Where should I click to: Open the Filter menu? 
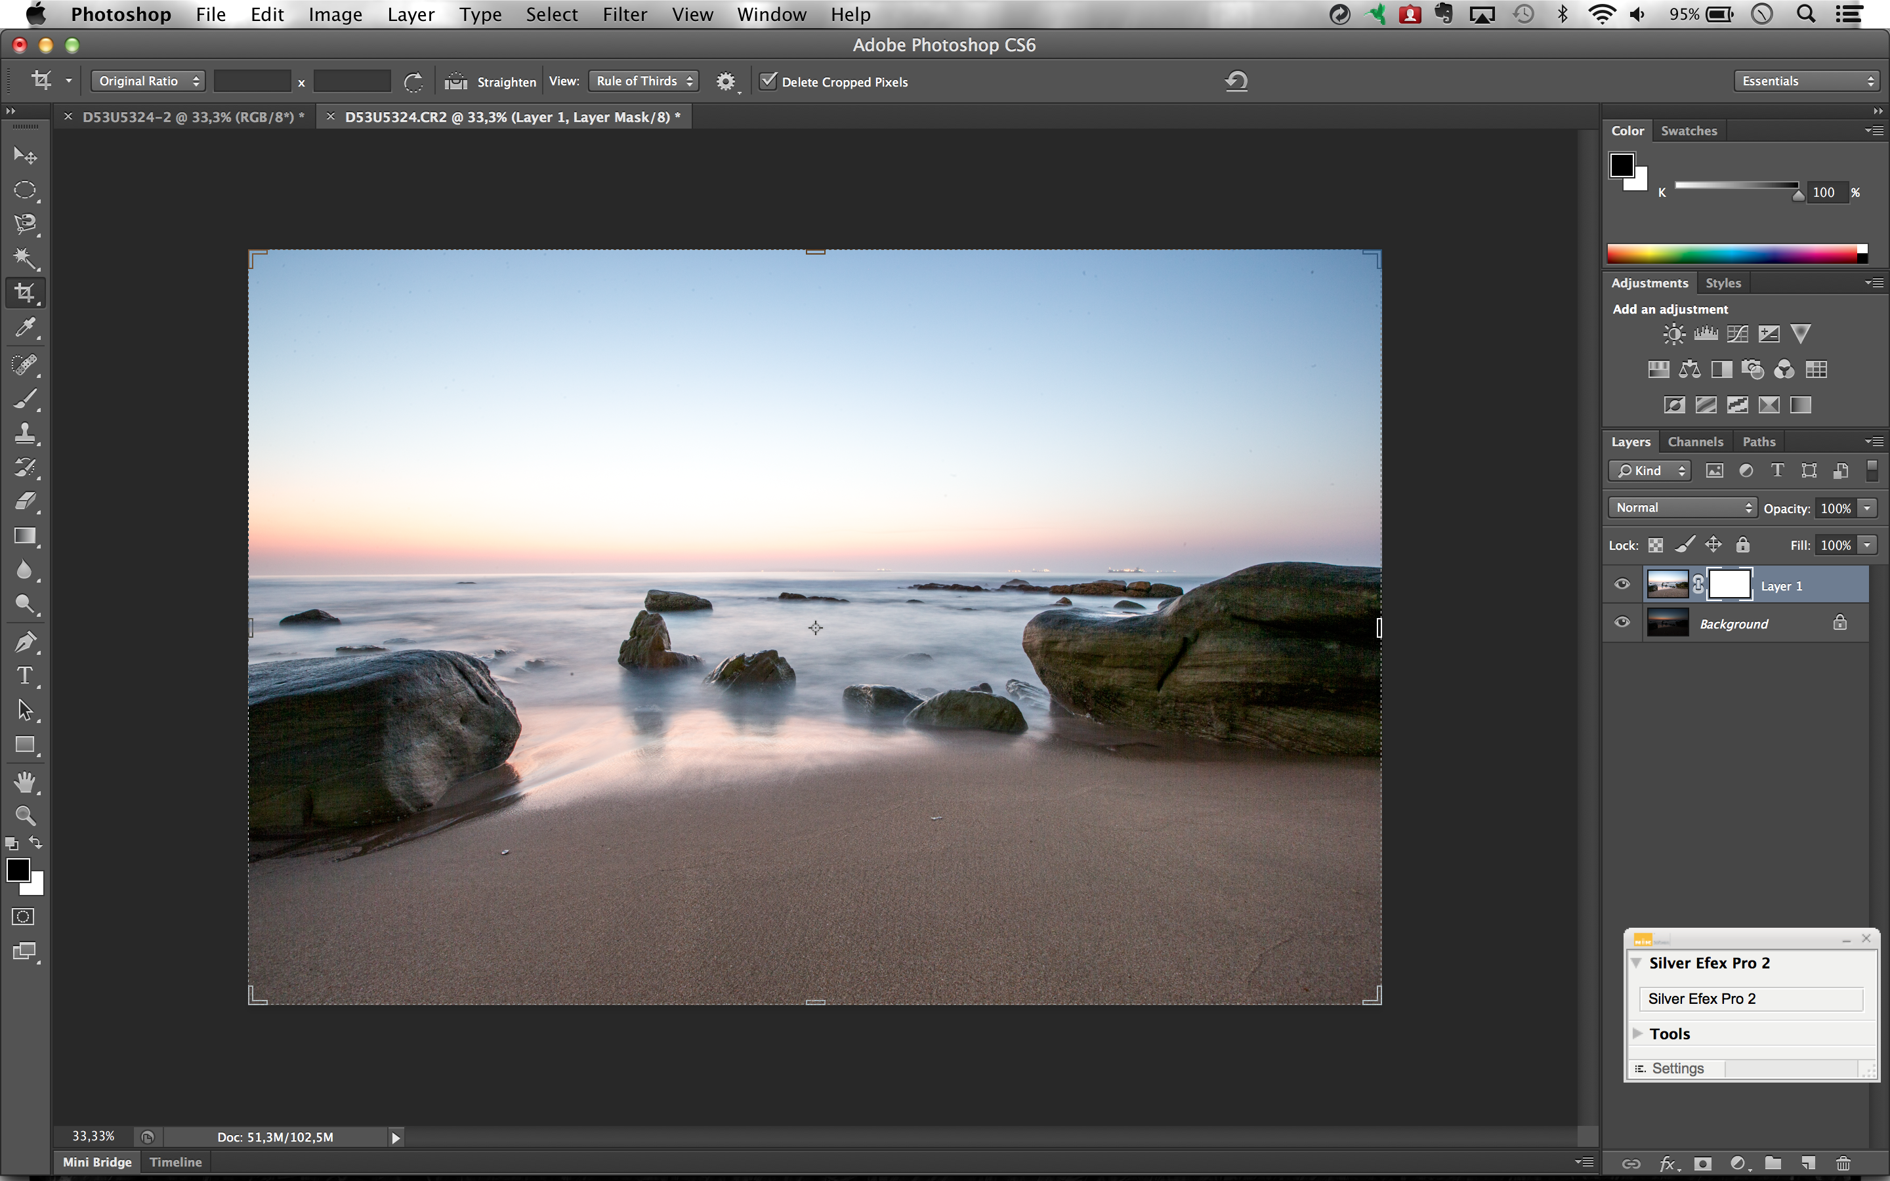623,14
